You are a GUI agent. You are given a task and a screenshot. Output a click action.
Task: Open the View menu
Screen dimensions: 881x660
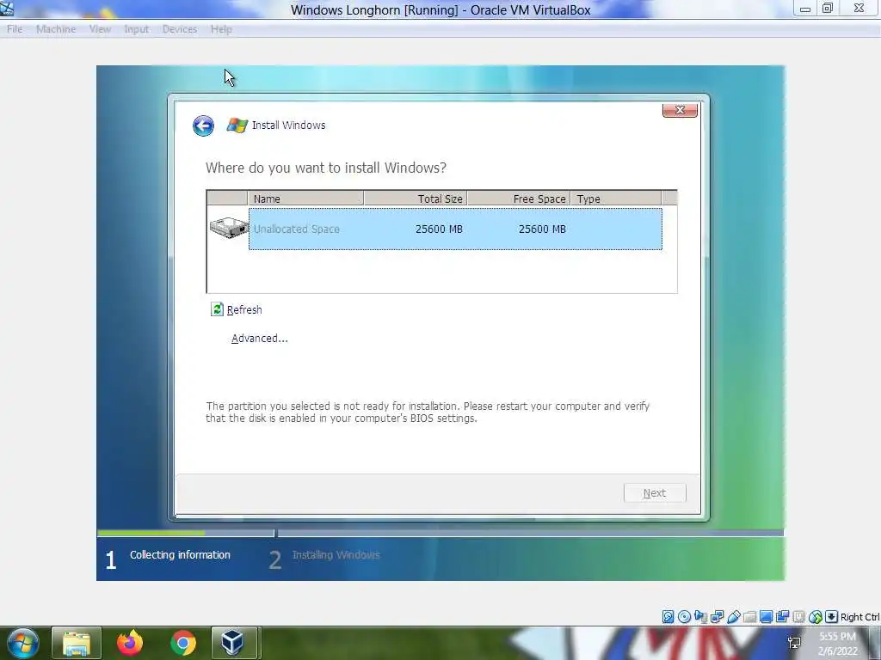100,29
